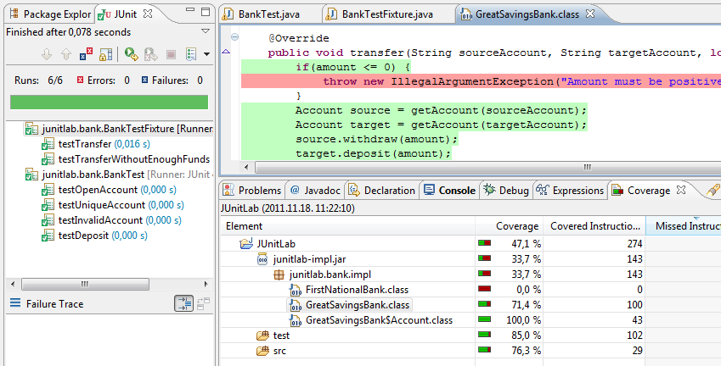
Task: Click JUnit tree scroll-right arrow
Action: (x=206, y=284)
